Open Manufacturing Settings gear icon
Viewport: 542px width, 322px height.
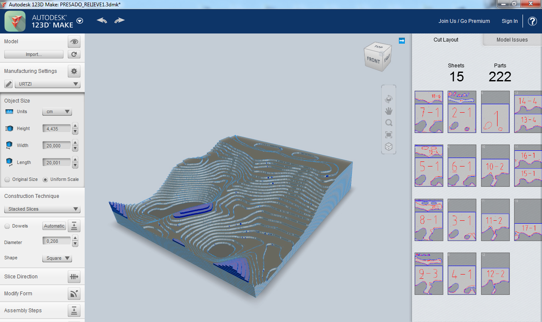tap(74, 71)
